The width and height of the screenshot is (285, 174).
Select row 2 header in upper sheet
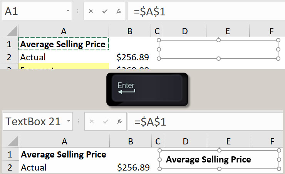click(x=9, y=57)
